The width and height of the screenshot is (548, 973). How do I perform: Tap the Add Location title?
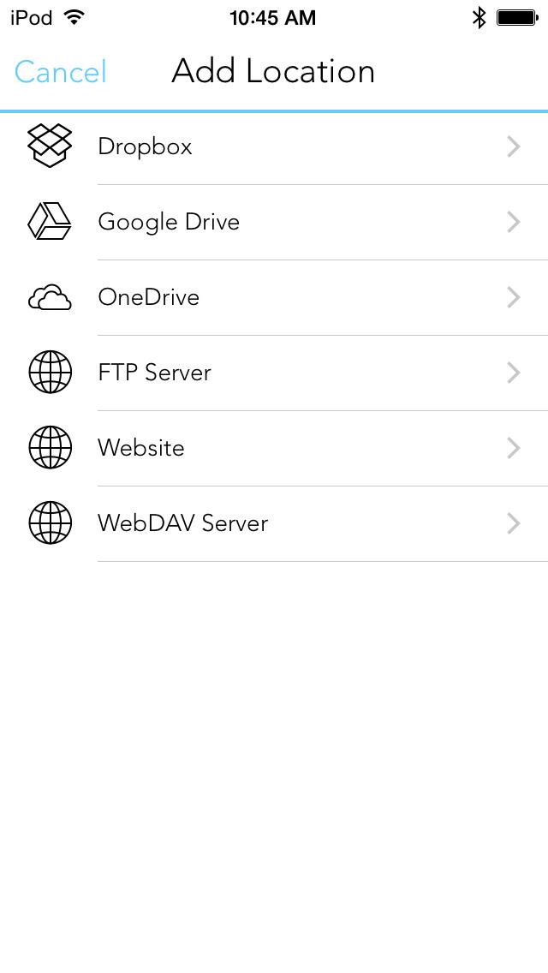click(273, 71)
